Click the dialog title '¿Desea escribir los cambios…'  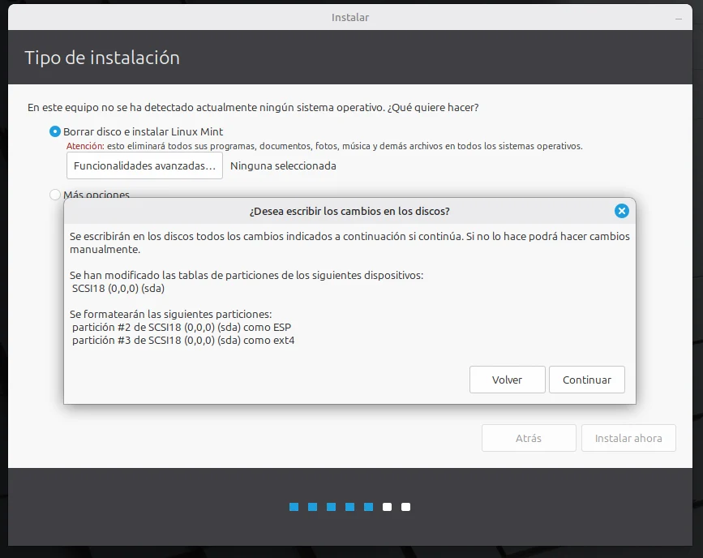(x=349, y=211)
